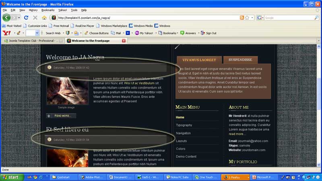Open the History menu
This screenshot has width=322, height=181.
pos(33,10)
